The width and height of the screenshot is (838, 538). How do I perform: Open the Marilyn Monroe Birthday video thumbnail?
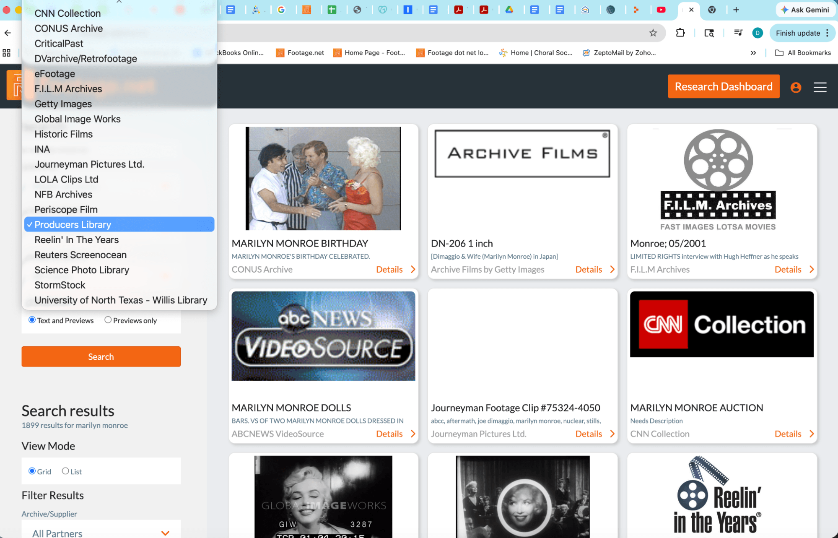[x=323, y=179]
